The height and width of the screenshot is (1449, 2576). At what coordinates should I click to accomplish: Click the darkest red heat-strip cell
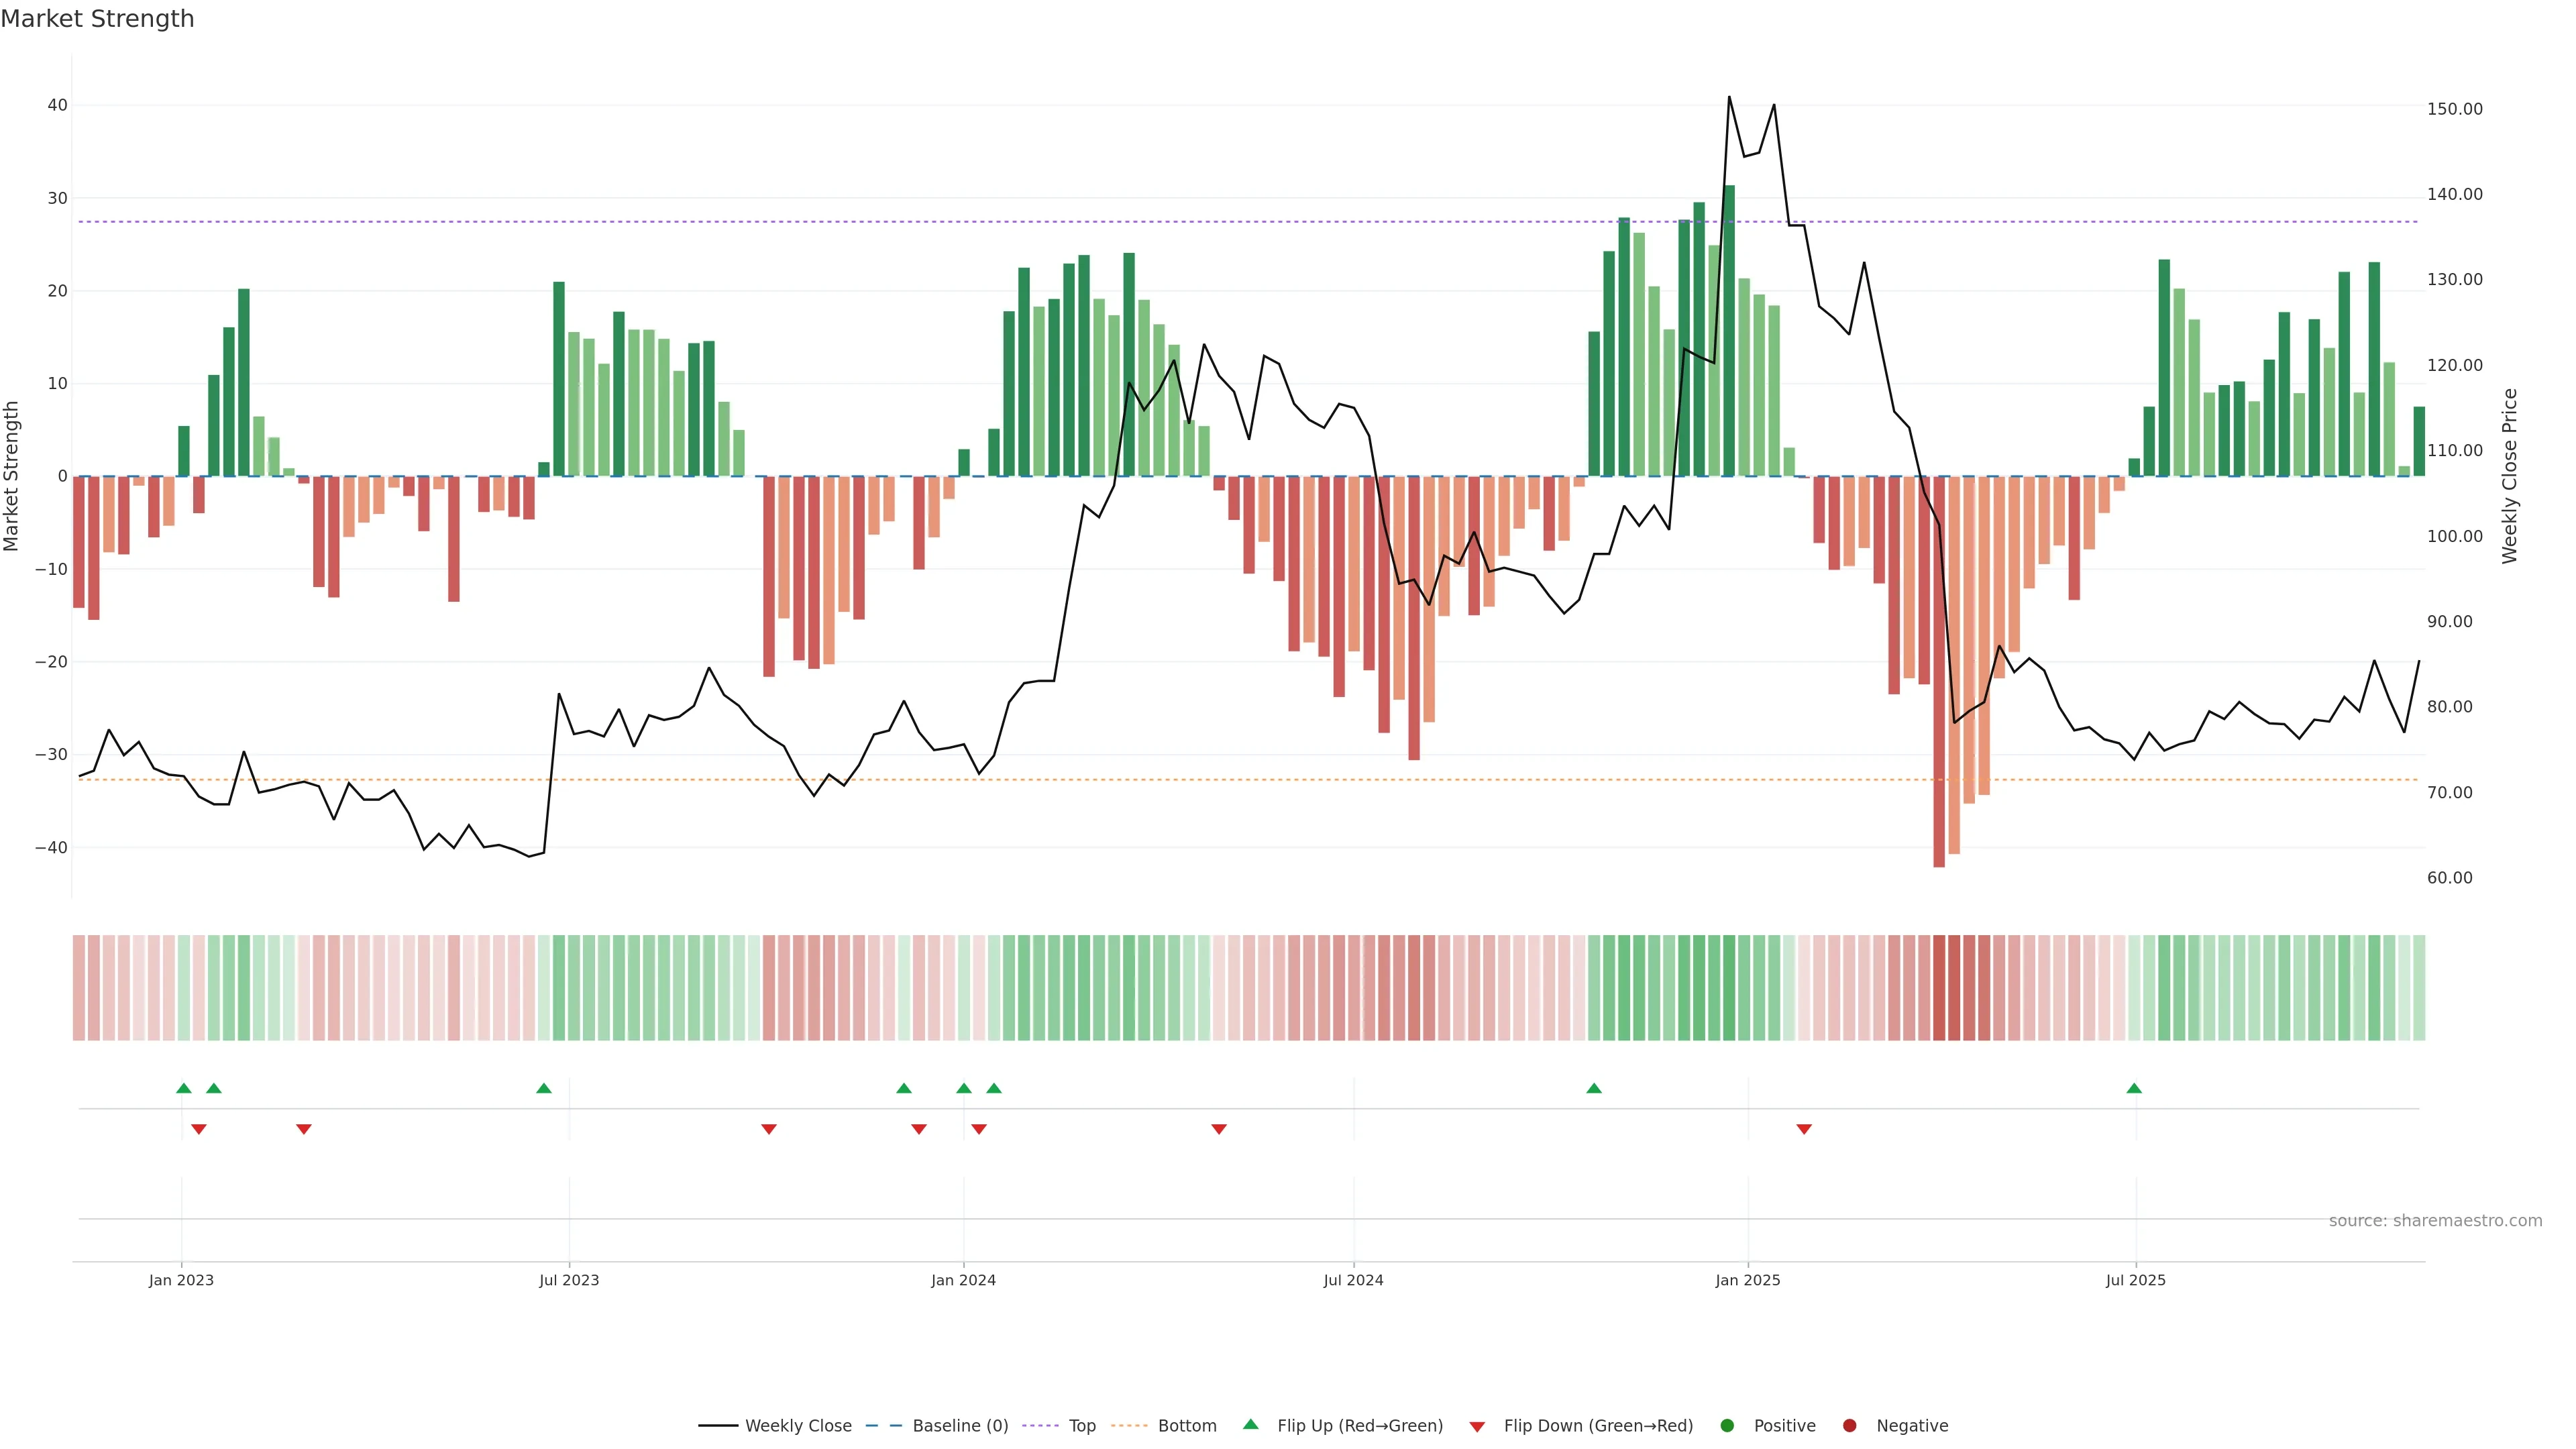tap(1939, 987)
